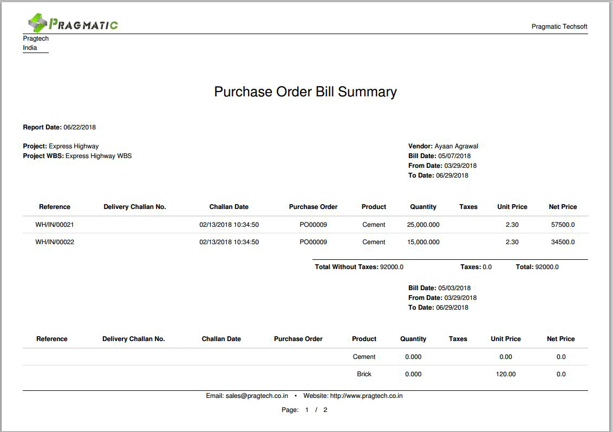Click the Pragmatic logo icon
Screen dimensions: 613x432
click(38, 23)
